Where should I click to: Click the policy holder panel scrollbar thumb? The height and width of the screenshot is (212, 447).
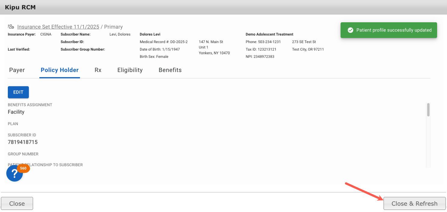[x=428, y=109]
